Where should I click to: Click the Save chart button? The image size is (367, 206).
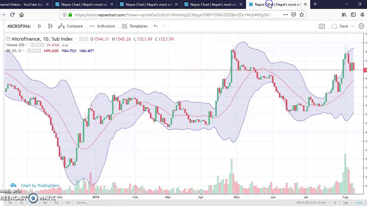point(339,26)
